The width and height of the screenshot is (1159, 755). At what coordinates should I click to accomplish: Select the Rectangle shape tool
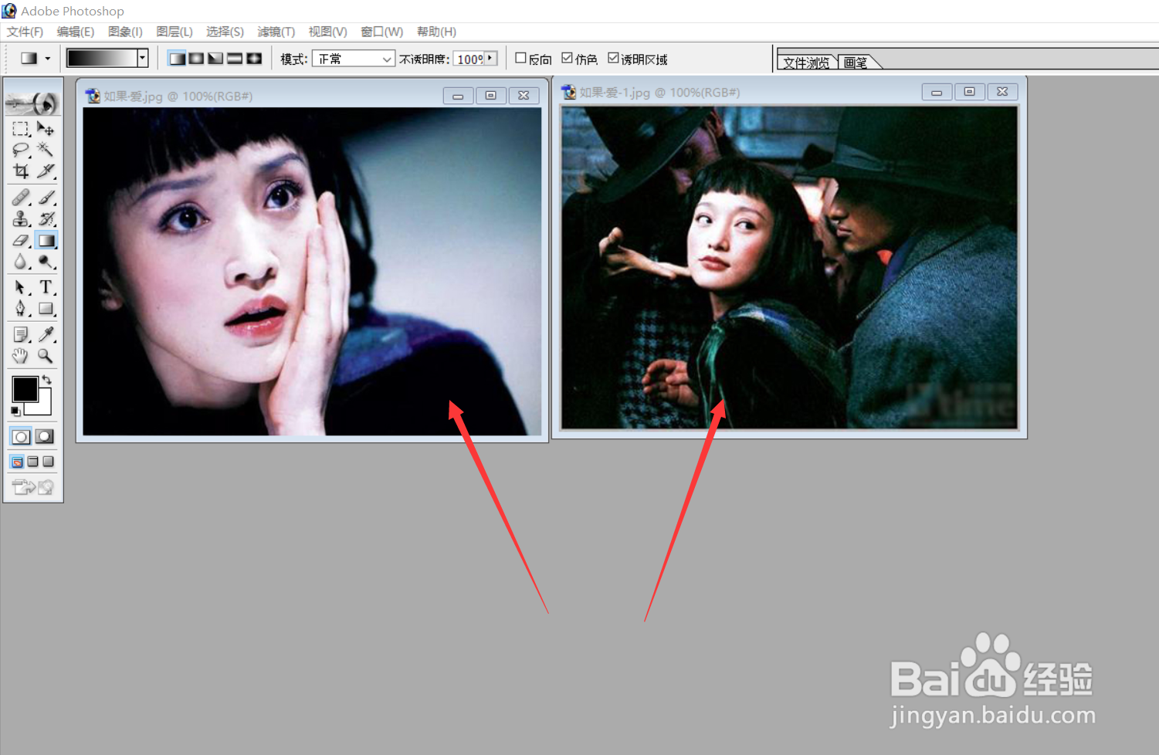(46, 309)
